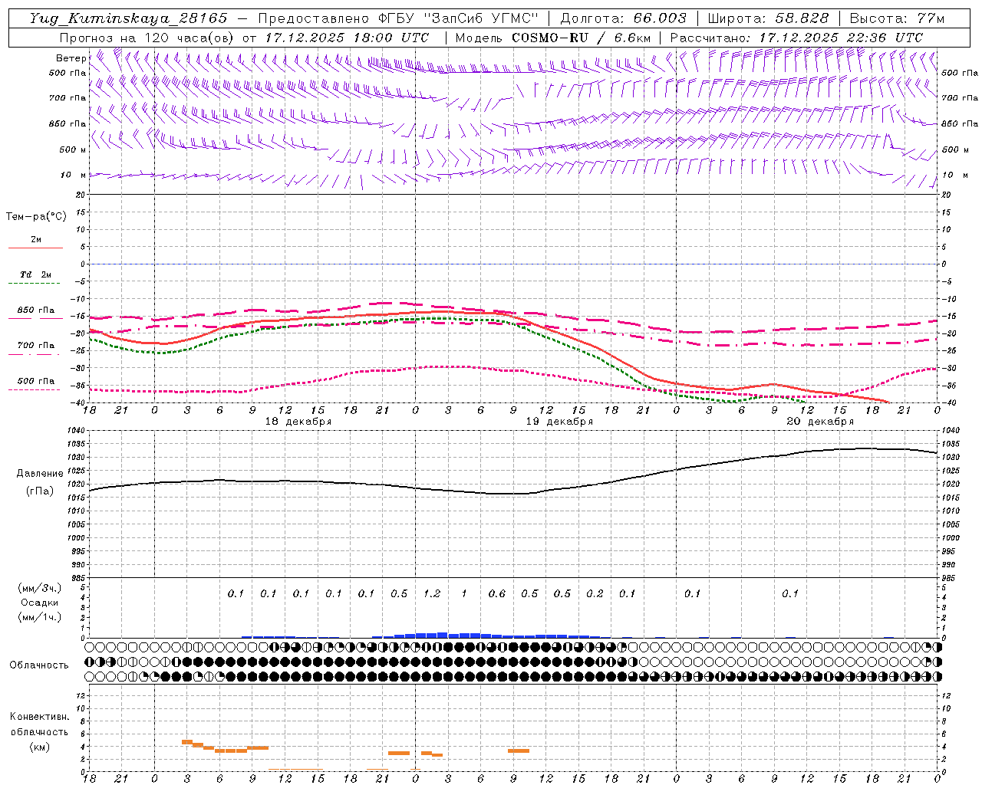Click the Широта: 58.828 value
982x785 pixels.
coord(768,18)
